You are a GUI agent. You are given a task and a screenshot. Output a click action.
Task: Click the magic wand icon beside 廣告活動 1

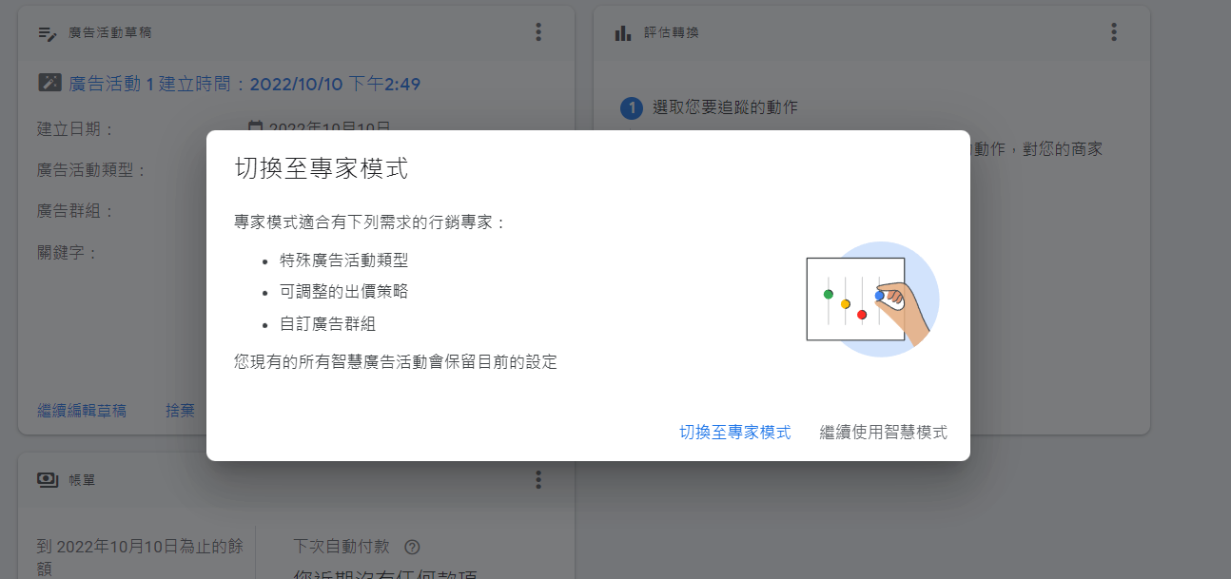pos(49,84)
